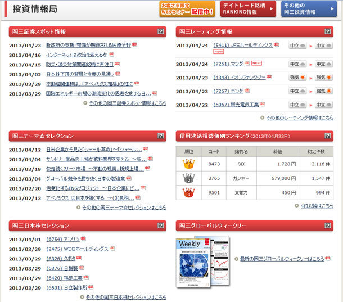
Task: Open デイトレード銘柄 RANKING情報 button
Action: coord(248,9)
